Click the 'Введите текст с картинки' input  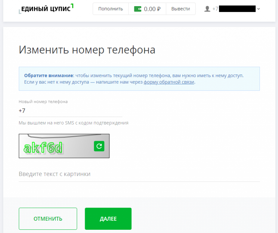point(139,174)
